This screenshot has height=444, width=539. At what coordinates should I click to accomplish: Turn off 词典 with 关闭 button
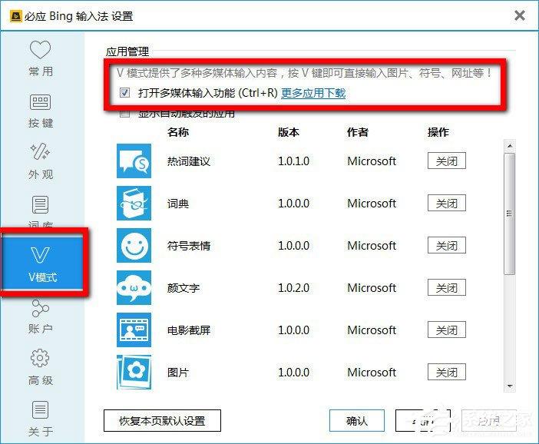(447, 203)
